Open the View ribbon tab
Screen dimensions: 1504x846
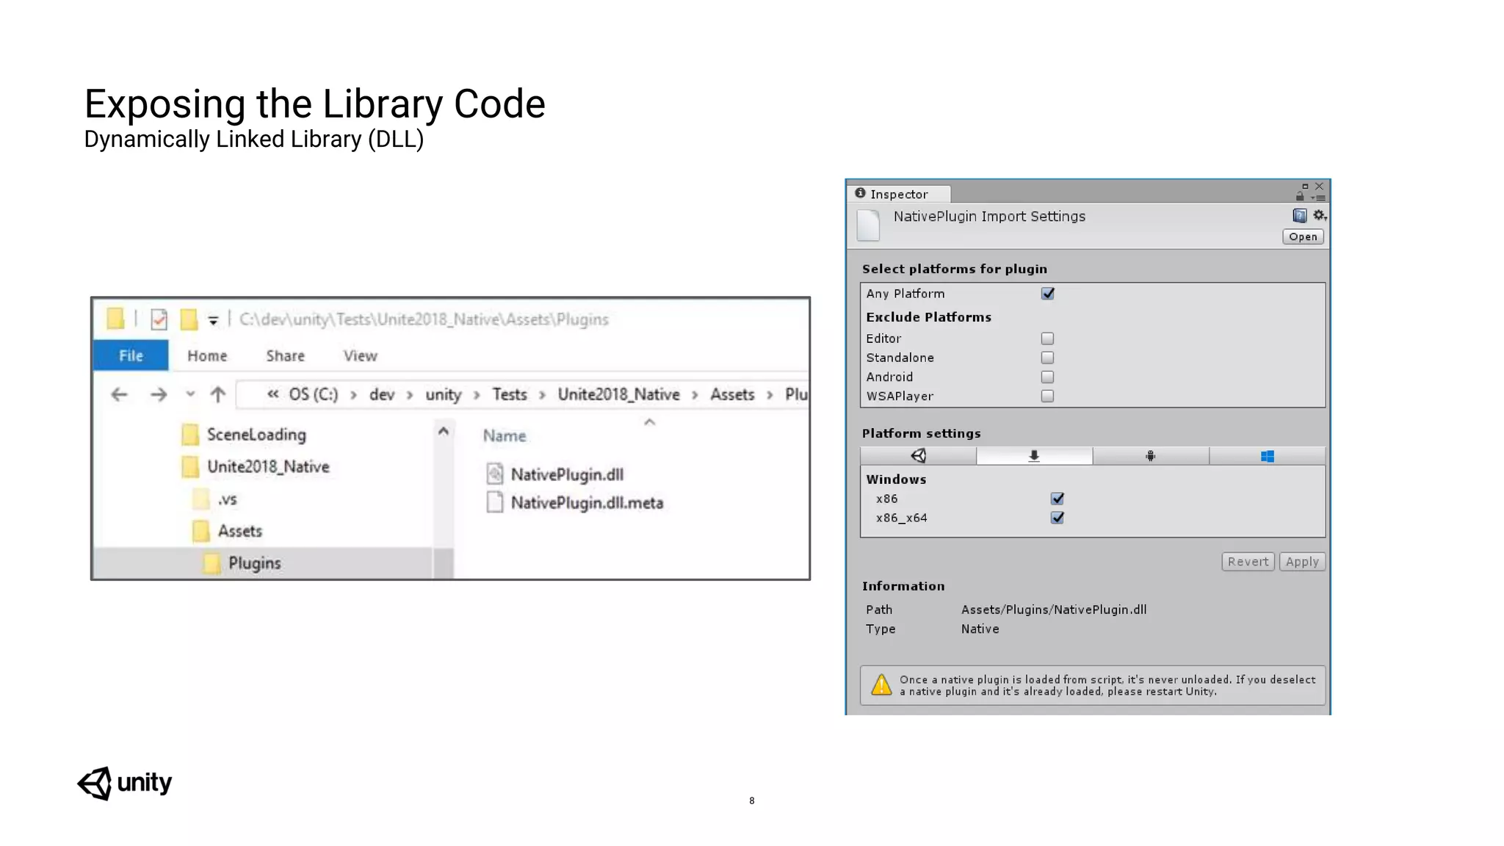pos(360,355)
